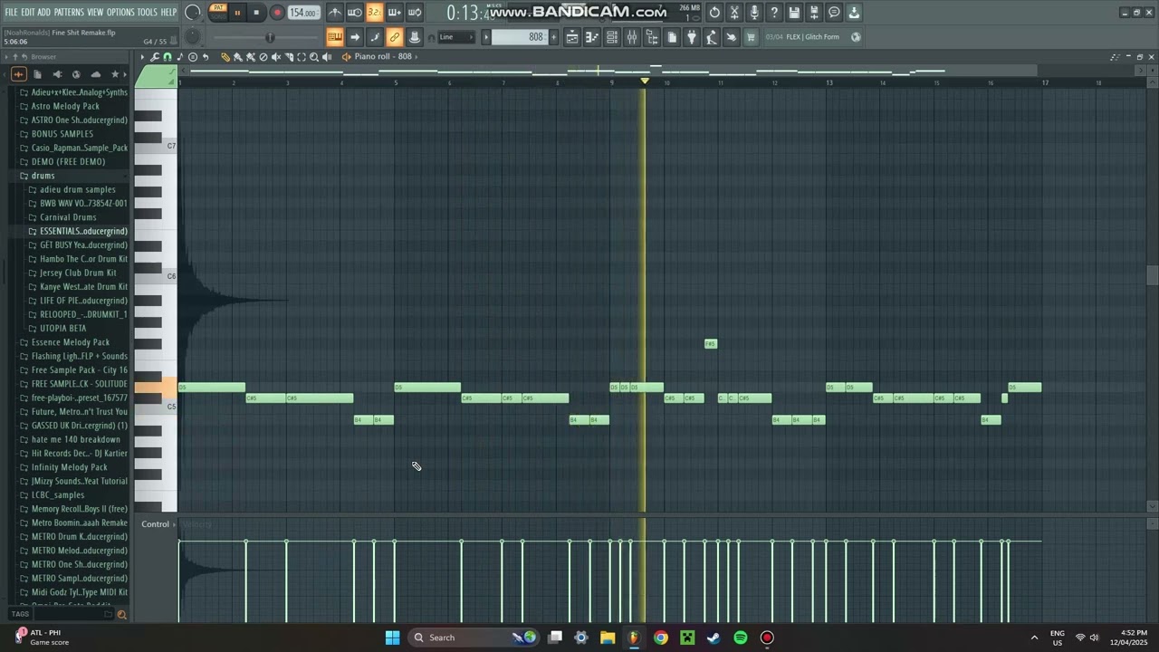This screenshot has height=652, width=1159.
Task: Open the TOOLS menu
Action: [147, 12]
